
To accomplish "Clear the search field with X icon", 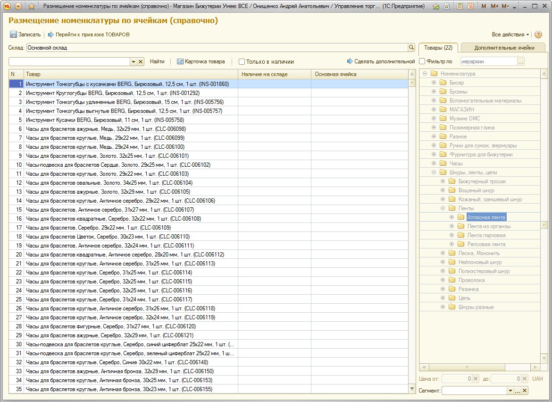I will pos(141,62).
